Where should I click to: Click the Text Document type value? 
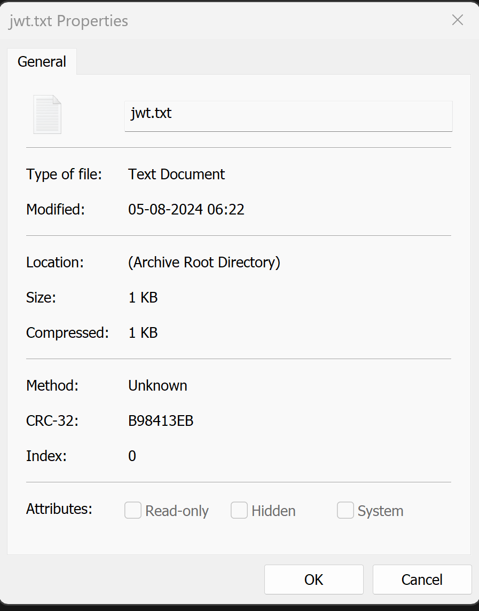click(x=176, y=174)
